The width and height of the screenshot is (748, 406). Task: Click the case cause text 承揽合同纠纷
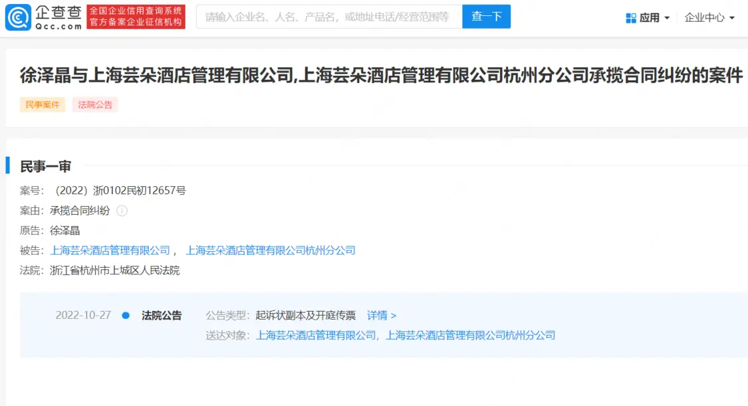pos(80,211)
